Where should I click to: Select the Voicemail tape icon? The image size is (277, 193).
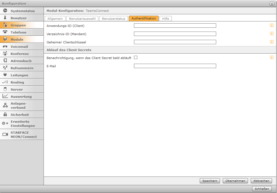(x=5, y=47)
